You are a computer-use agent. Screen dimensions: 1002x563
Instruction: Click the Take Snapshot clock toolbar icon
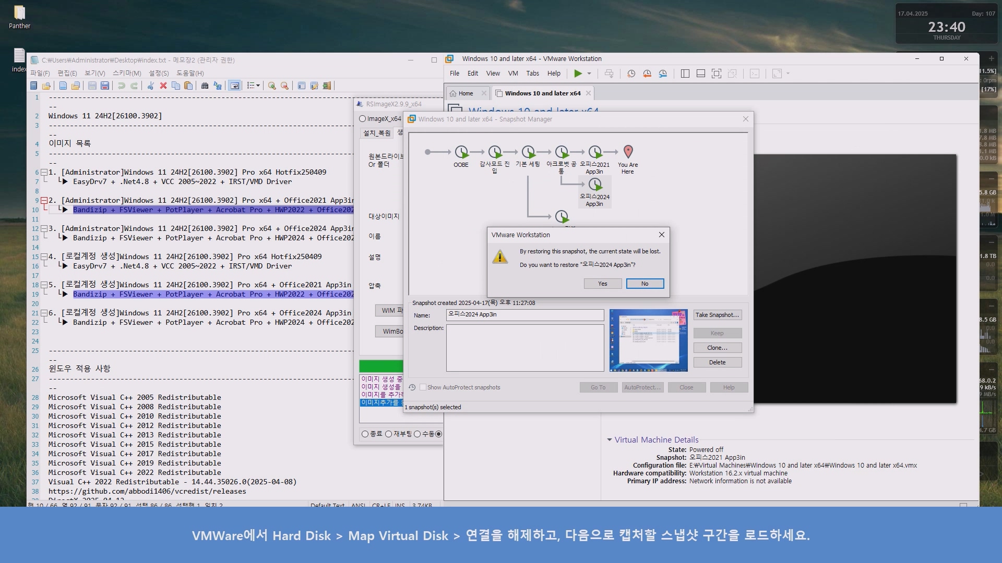point(631,74)
